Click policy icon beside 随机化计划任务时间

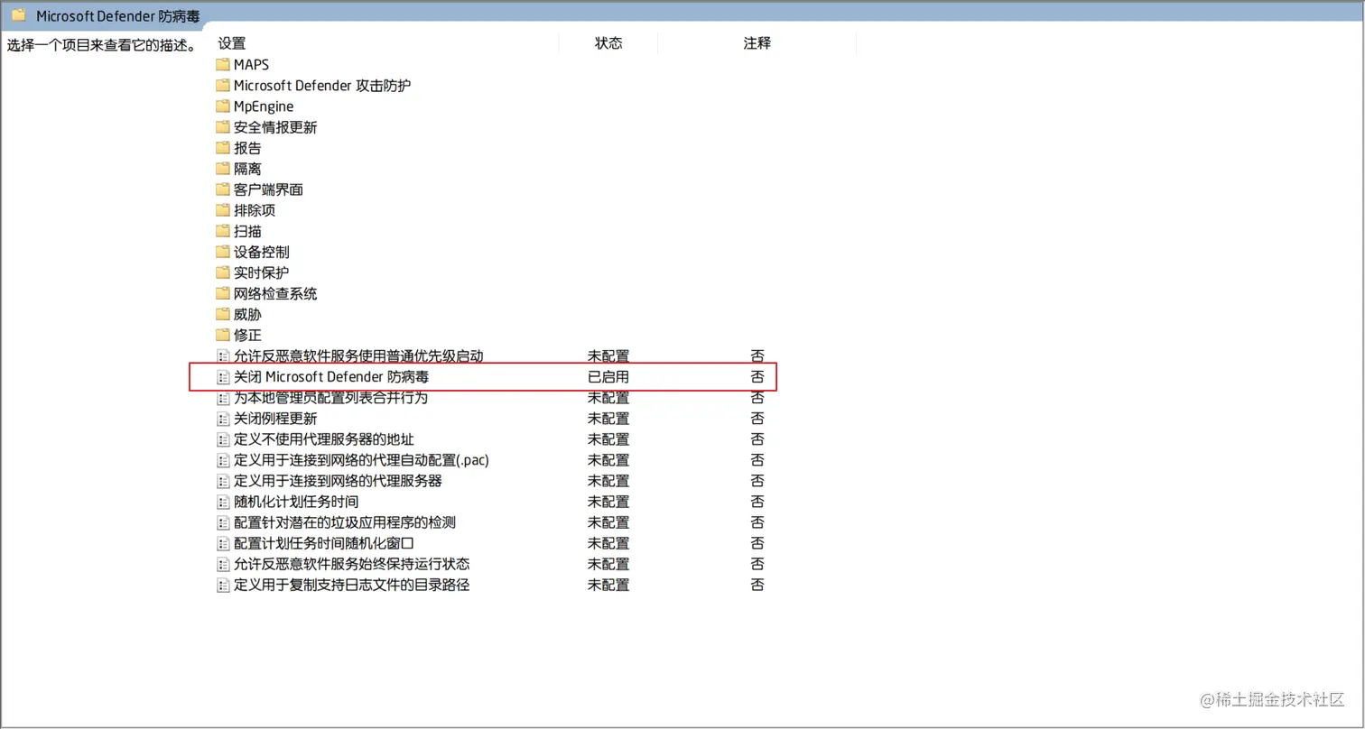tap(223, 502)
